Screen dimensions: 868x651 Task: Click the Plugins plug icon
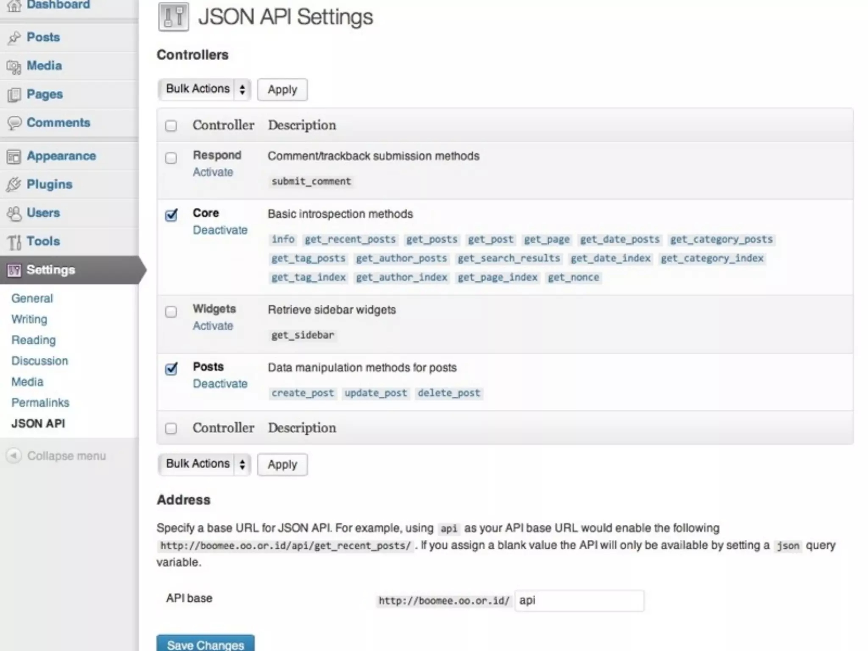[x=14, y=185]
